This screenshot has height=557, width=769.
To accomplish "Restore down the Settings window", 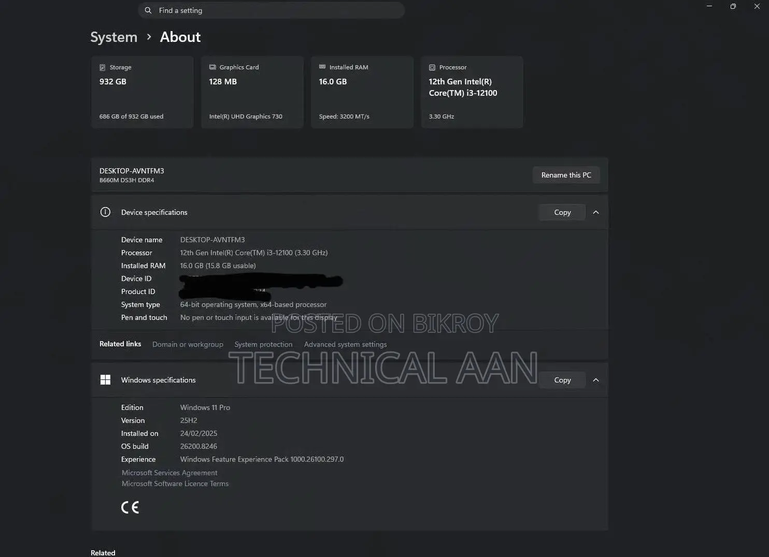I will pos(733,6).
